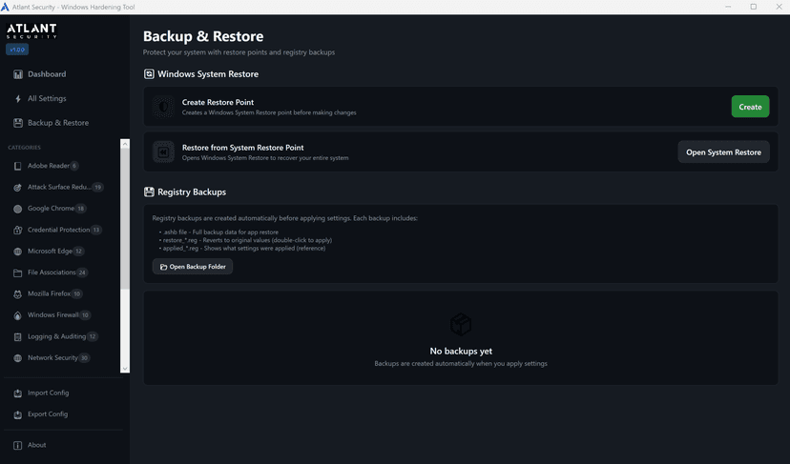
Task: Click the File Associations folder icon
Action: point(17,272)
